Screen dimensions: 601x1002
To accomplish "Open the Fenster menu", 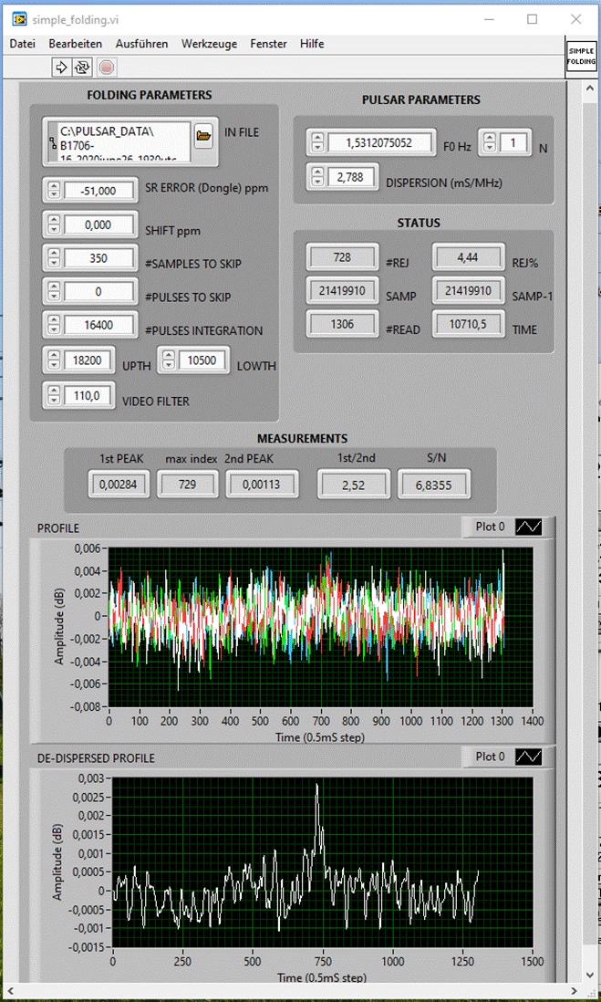I will coord(268,44).
